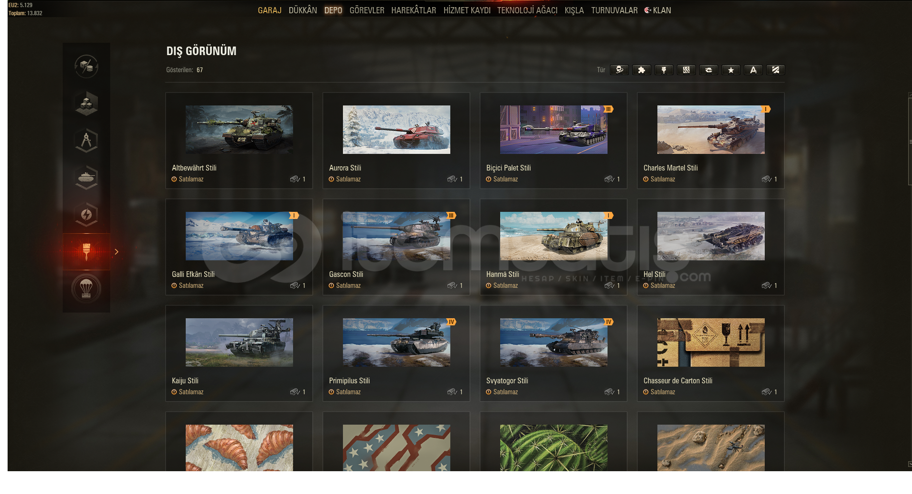Screen dimensions: 912x494
Task: Open the HİZMET KAYDI tab
Action: click(x=467, y=10)
